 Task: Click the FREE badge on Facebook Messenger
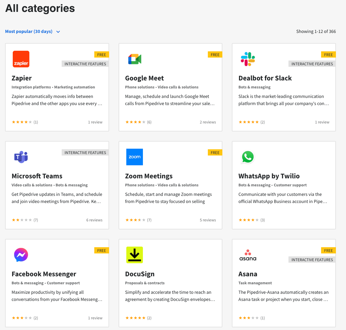click(101, 250)
